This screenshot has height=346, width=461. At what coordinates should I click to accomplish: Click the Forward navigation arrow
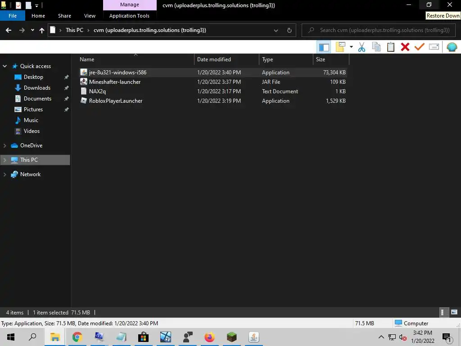point(22,30)
